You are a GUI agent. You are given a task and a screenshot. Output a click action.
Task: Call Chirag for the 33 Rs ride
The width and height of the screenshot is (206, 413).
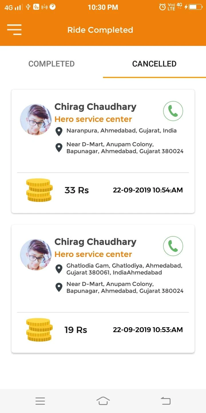[173, 111]
